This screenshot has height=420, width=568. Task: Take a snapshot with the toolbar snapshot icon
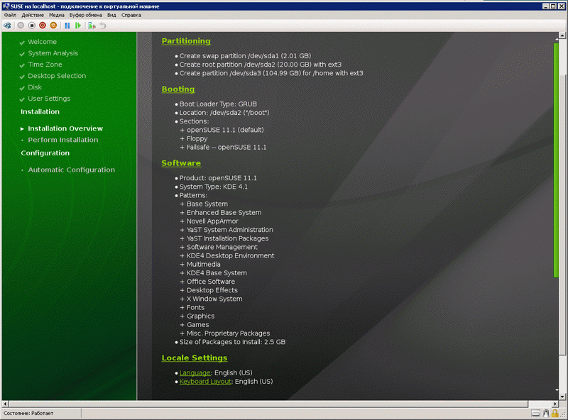coord(92,26)
